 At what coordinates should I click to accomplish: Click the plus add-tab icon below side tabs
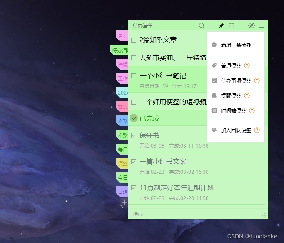pos(124,203)
